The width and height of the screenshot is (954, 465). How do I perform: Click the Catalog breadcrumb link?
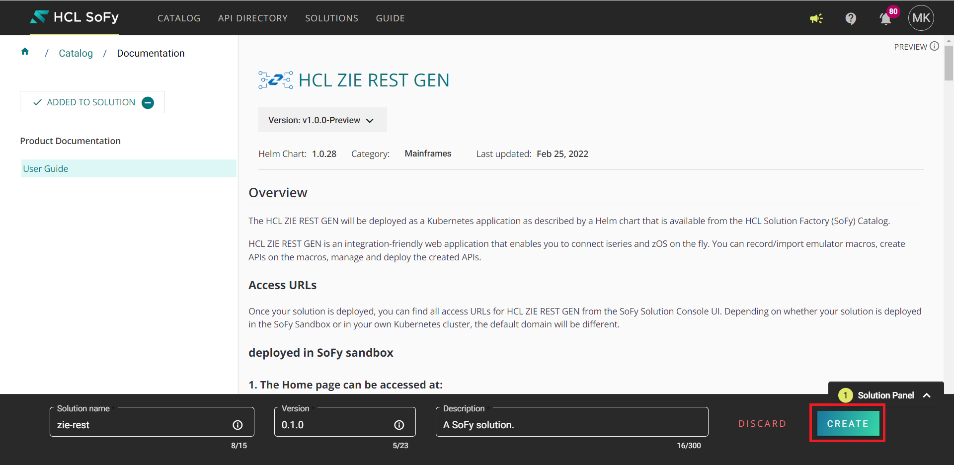coord(76,53)
